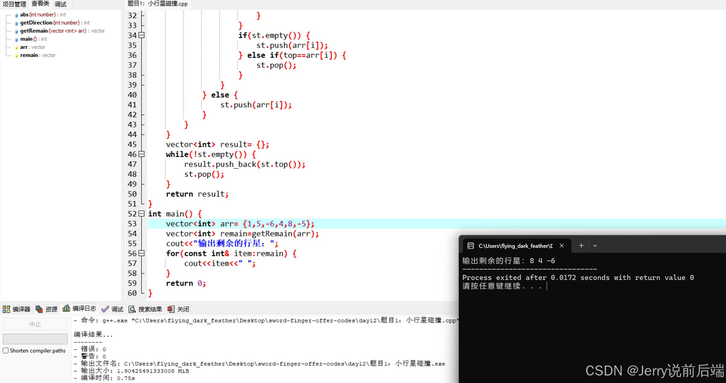The height and width of the screenshot is (383, 726).
Task: Click the compiler tab grid icon
Action: pos(6,309)
